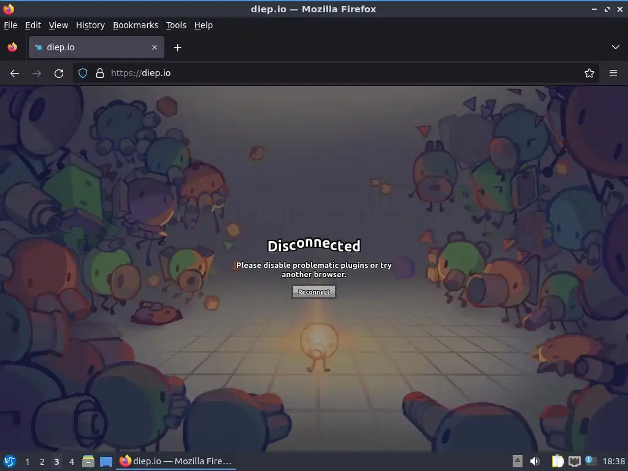Maximize the Firefox window
628x471 pixels.
pyautogui.click(x=607, y=9)
